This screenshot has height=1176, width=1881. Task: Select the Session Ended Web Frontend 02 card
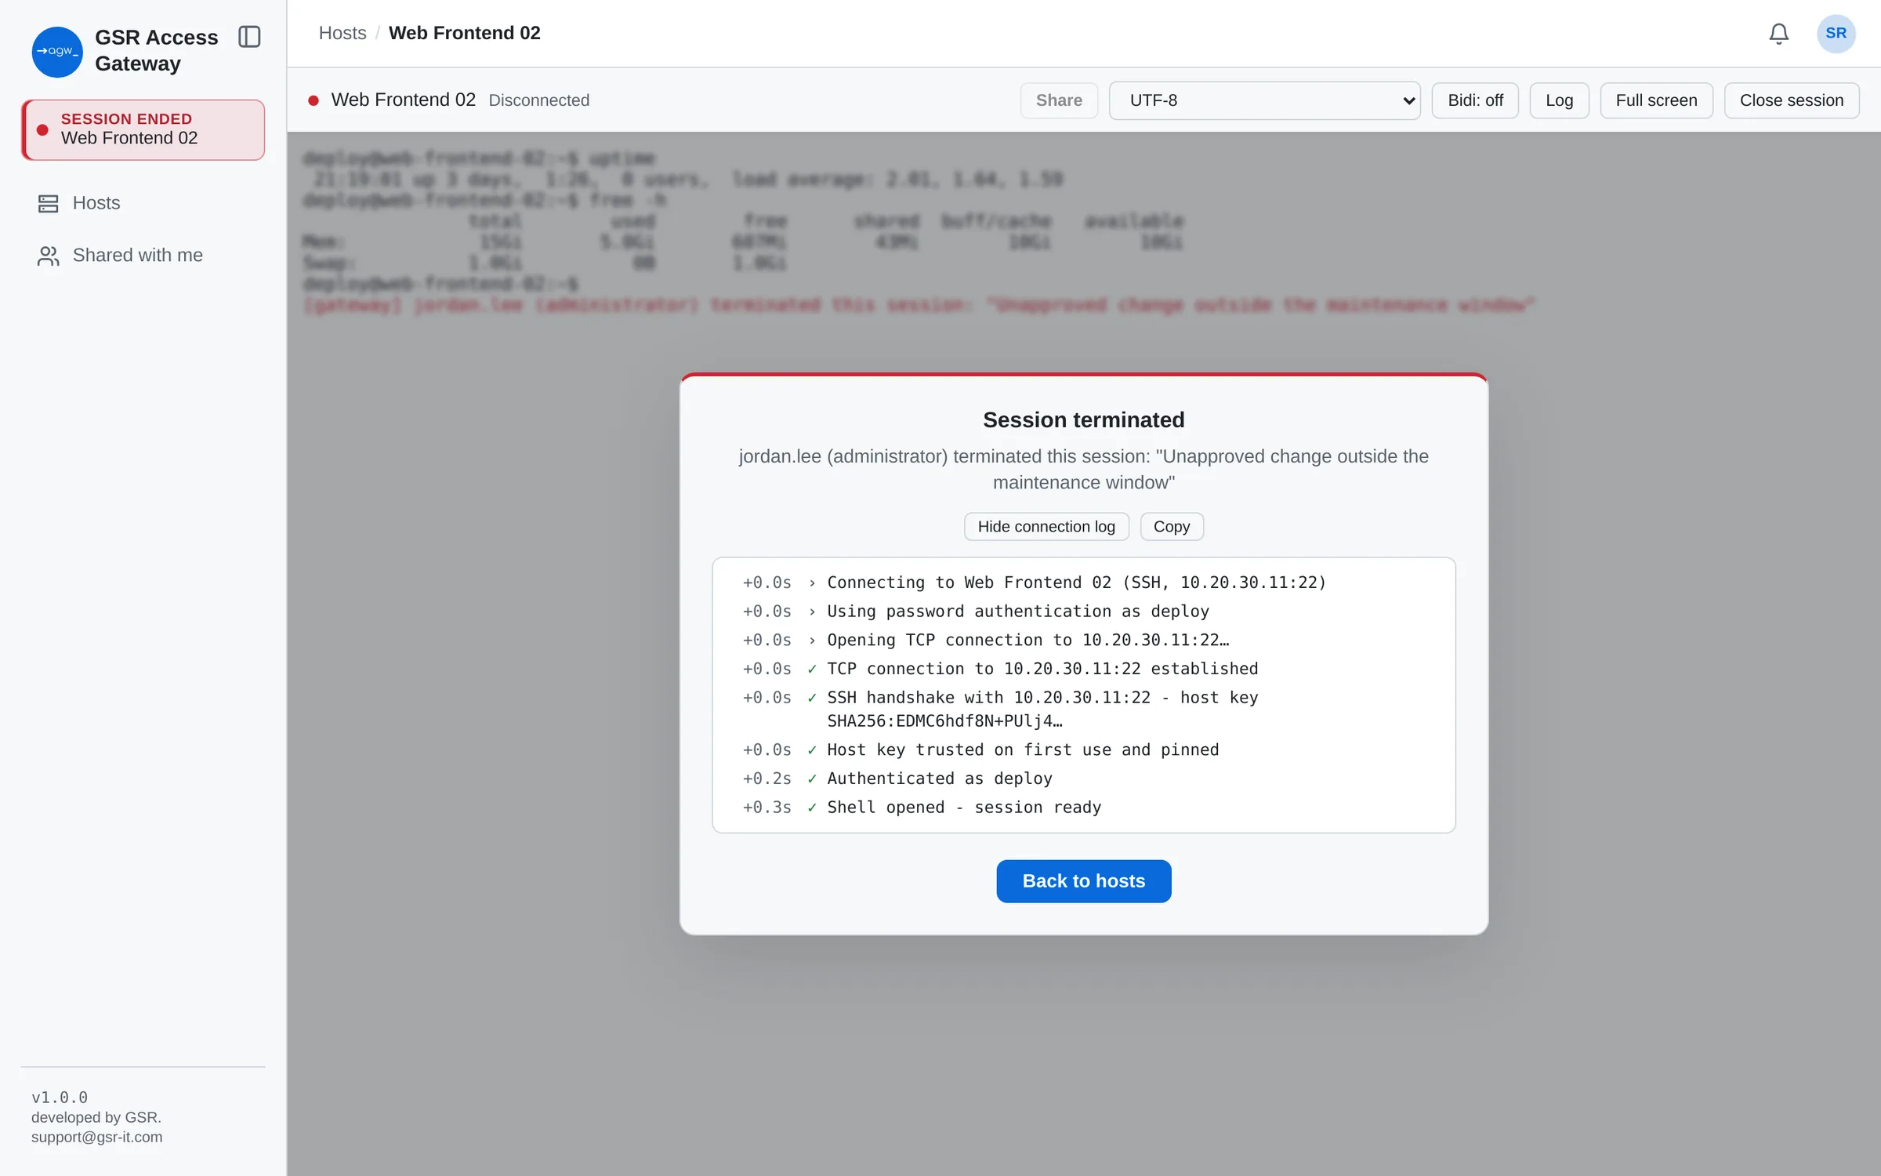143,129
